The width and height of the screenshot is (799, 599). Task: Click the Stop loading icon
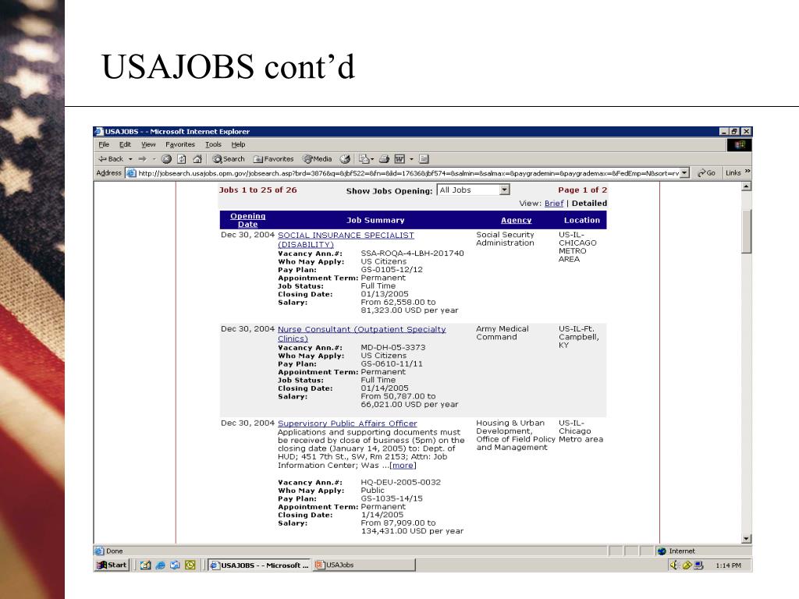pyautogui.click(x=166, y=159)
